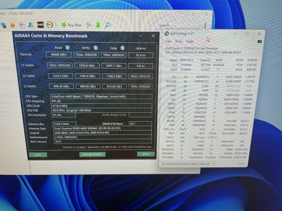The width and height of the screenshot is (282, 211).
Task: Click the Copy column info icon
Action: [x=123, y=48]
